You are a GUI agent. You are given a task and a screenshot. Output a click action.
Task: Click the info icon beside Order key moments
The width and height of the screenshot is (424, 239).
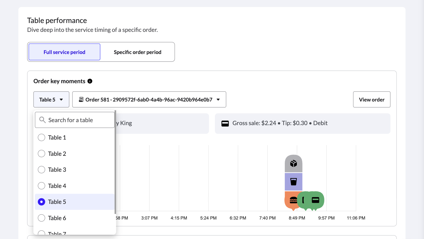pos(90,81)
